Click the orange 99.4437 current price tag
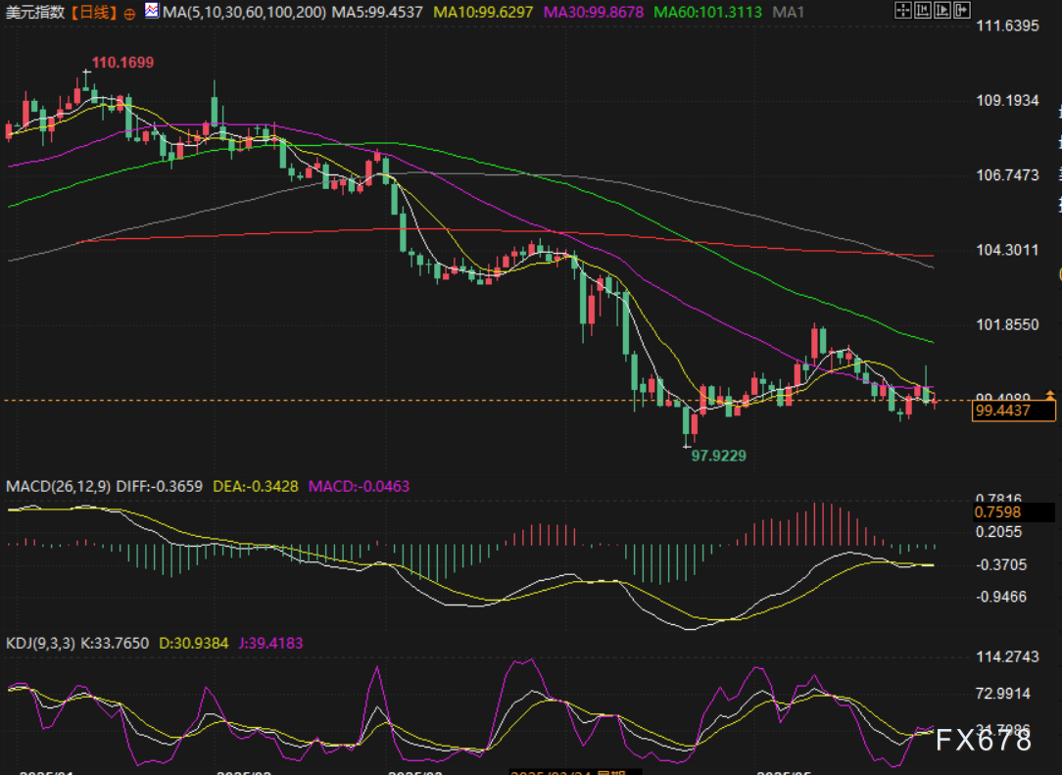 (1013, 412)
